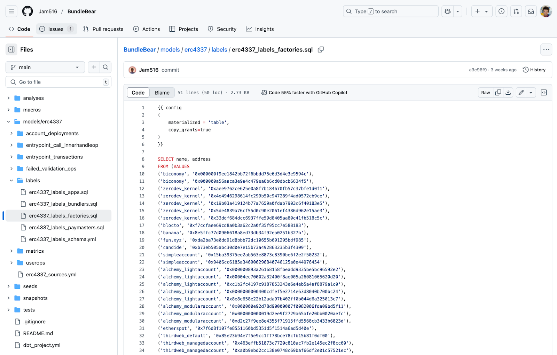Open the issues icon in the header
The width and height of the screenshot is (557, 355).
(x=501, y=11)
